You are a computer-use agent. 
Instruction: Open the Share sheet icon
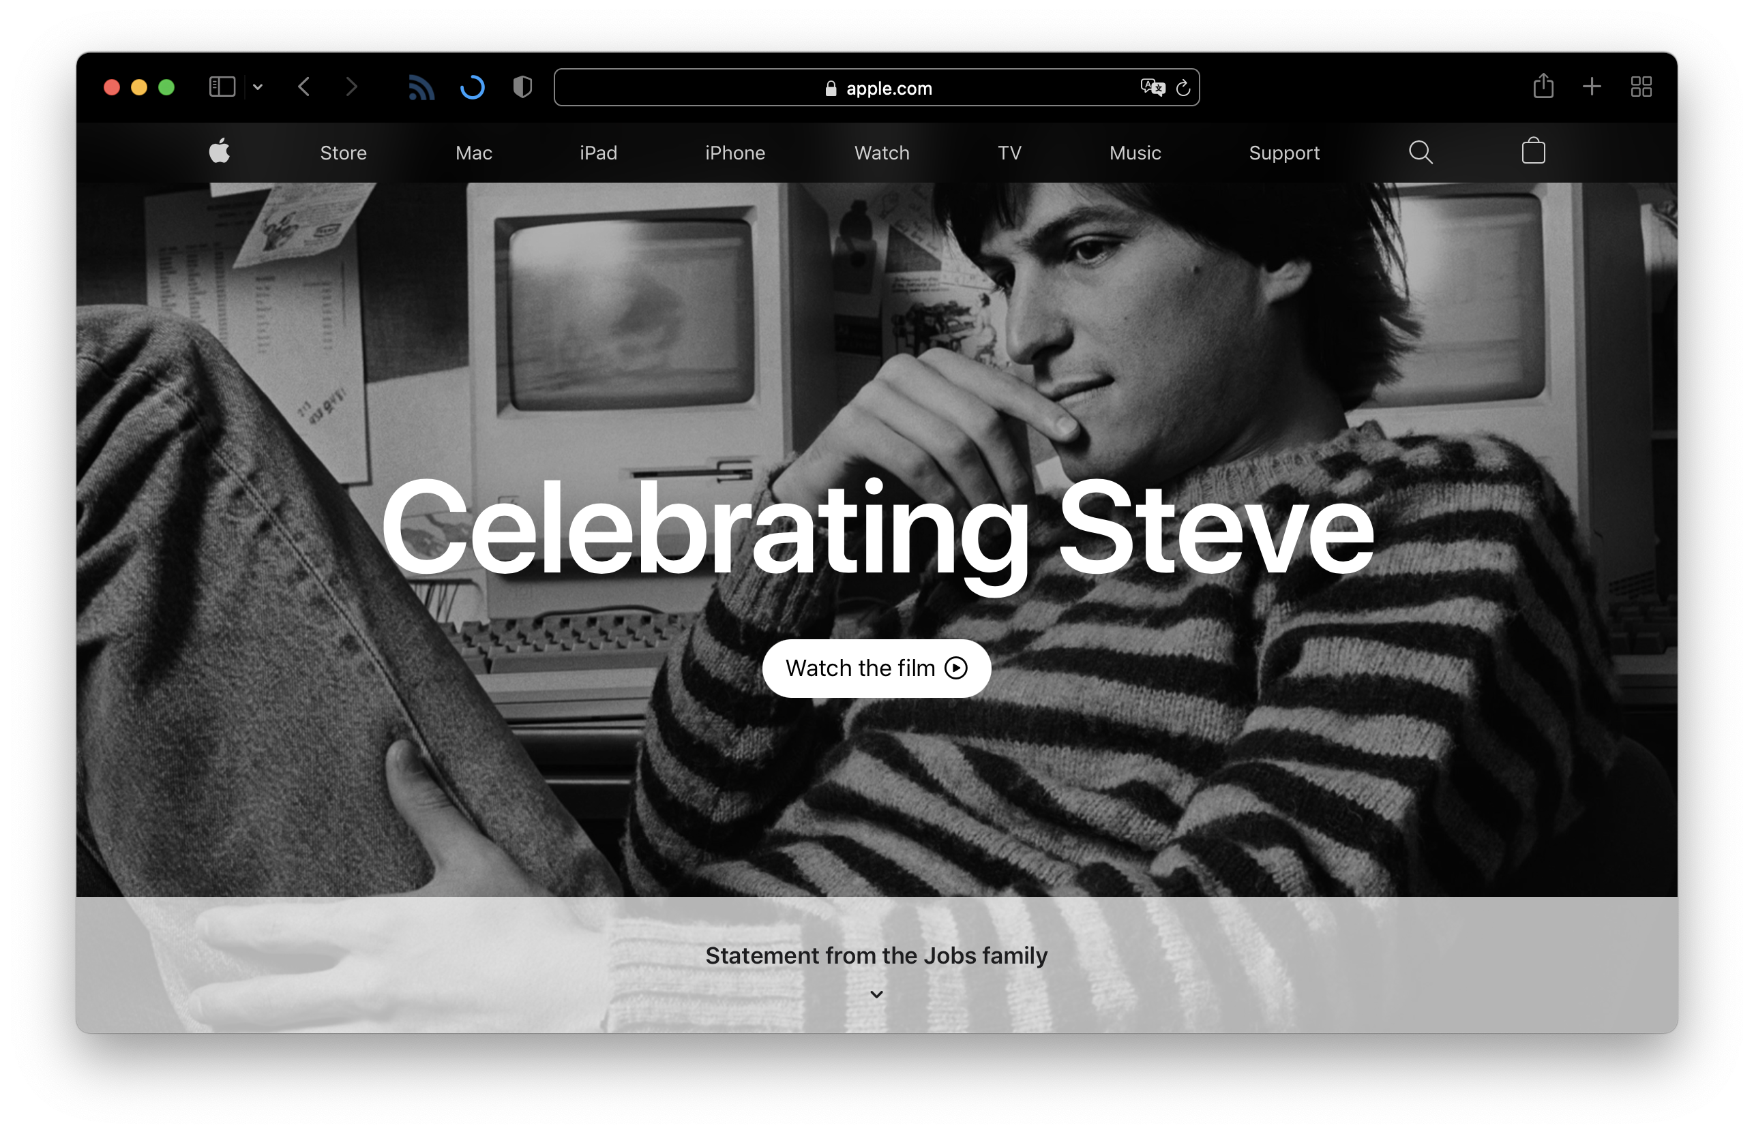1543,87
